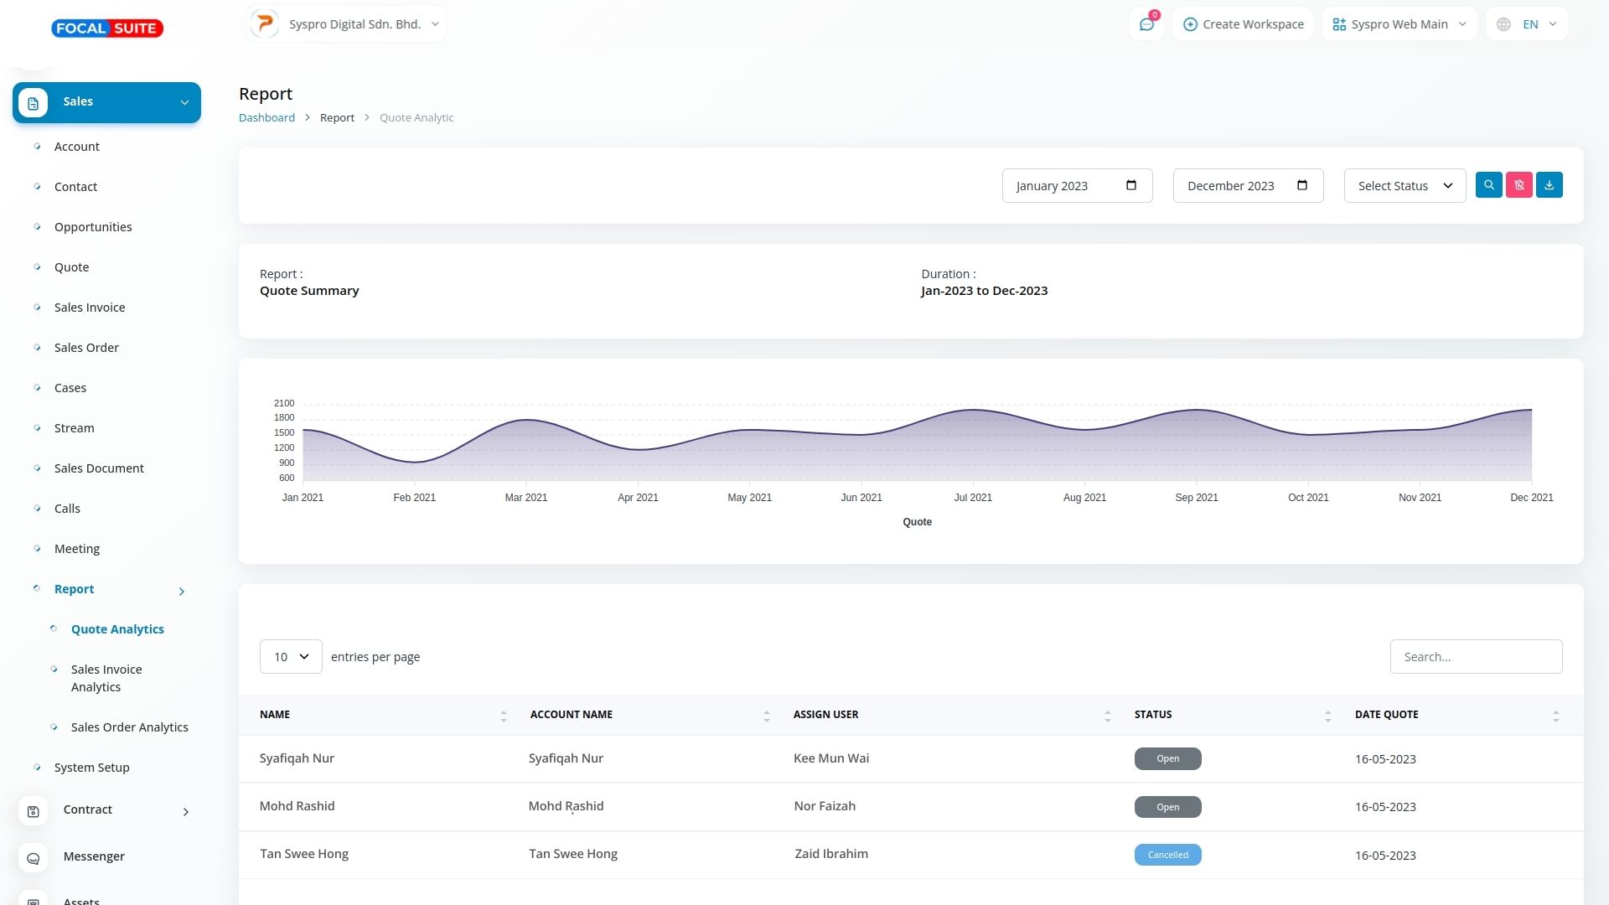The height and width of the screenshot is (905, 1609).
Task: Click the download report icon button
Action: pos(1549,185)
